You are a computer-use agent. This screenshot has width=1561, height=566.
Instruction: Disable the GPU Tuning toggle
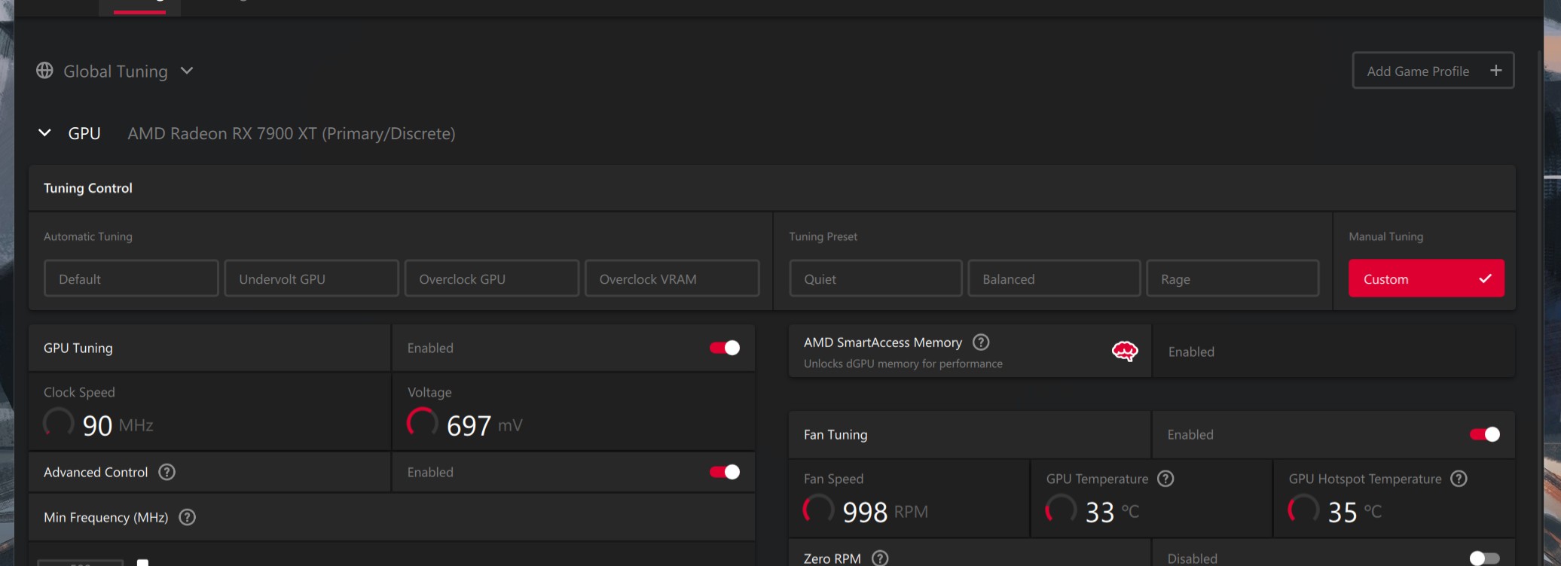click(x=725, y=348)
